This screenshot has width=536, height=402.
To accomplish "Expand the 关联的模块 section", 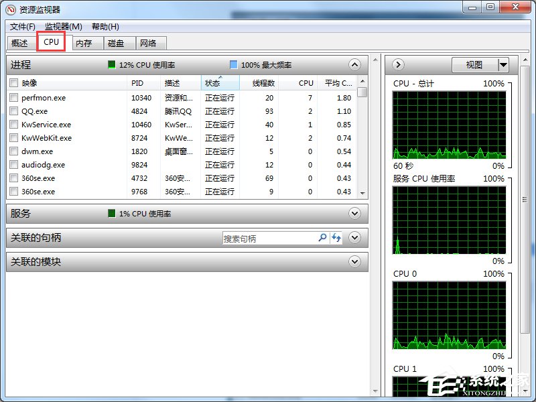I will click(354, 262).
